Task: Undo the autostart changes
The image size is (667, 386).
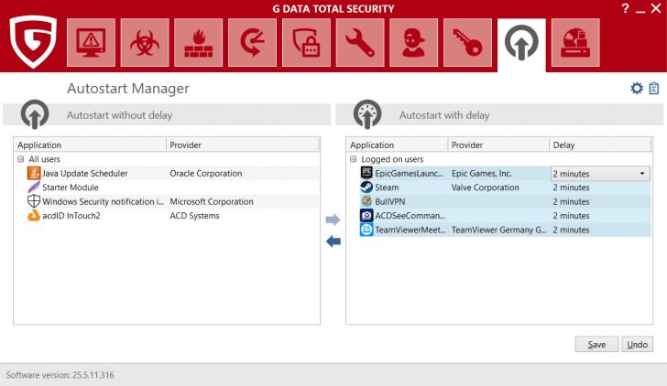Action: tap(637, 345)
